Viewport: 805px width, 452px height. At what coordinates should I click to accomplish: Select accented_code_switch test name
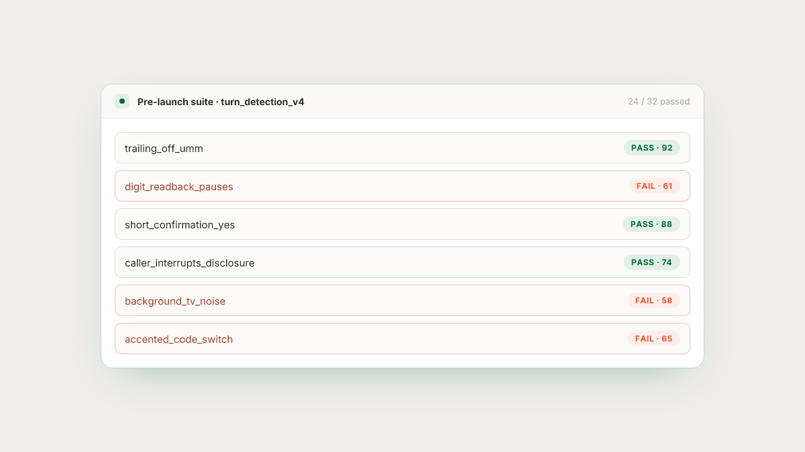179,340
